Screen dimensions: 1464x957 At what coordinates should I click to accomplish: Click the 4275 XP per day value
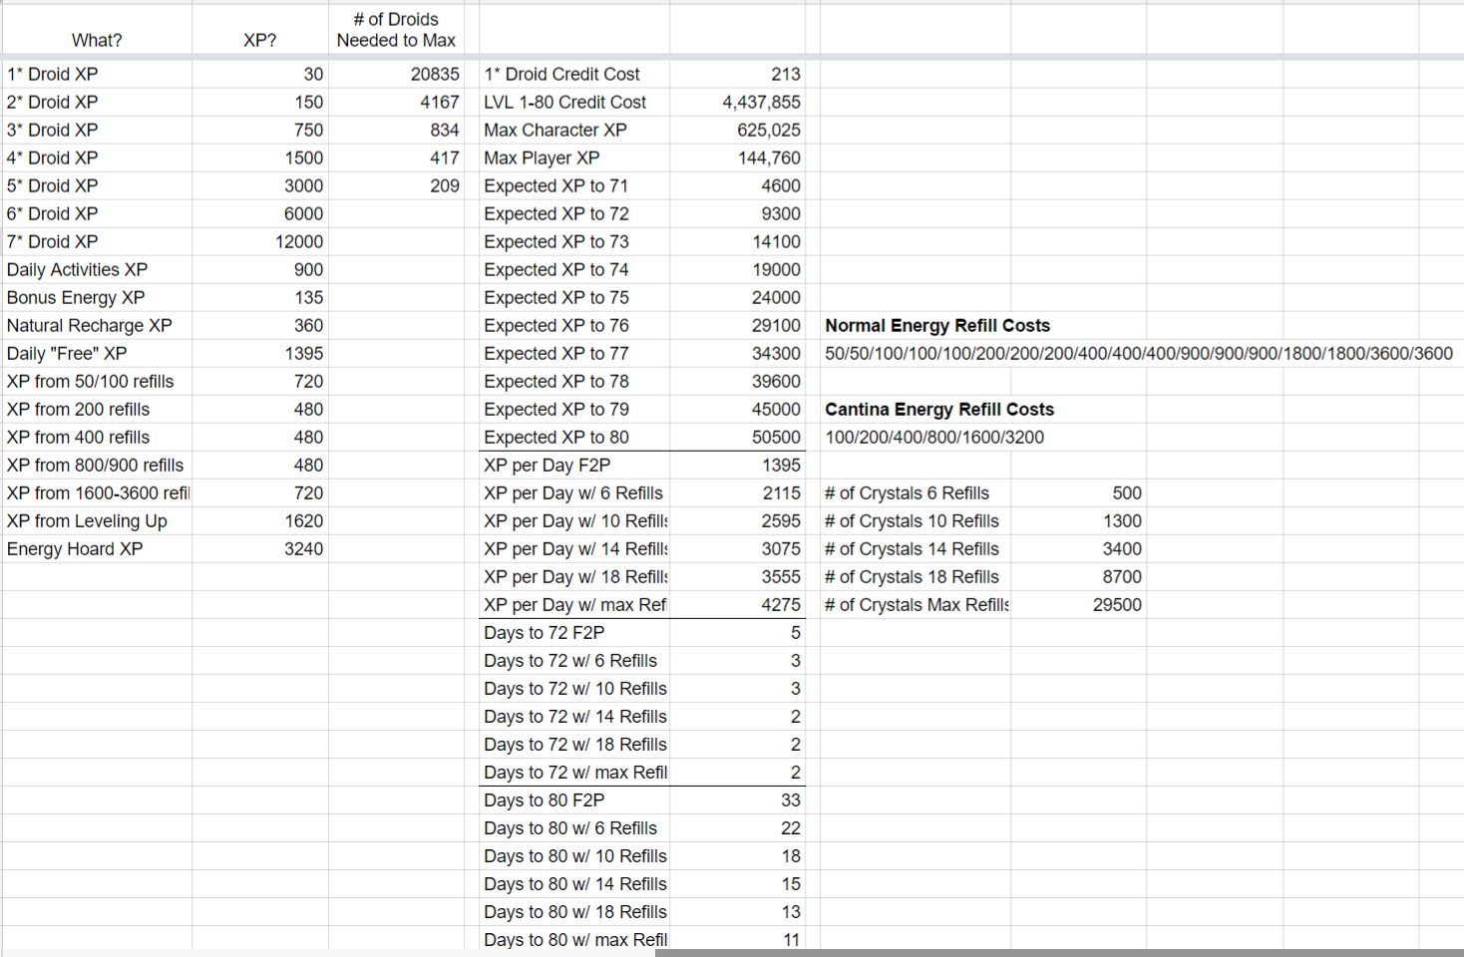pos(737,604)
